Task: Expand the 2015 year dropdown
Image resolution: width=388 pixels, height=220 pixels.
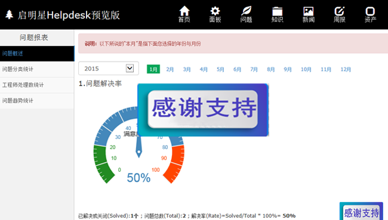Action: (109, 68)
